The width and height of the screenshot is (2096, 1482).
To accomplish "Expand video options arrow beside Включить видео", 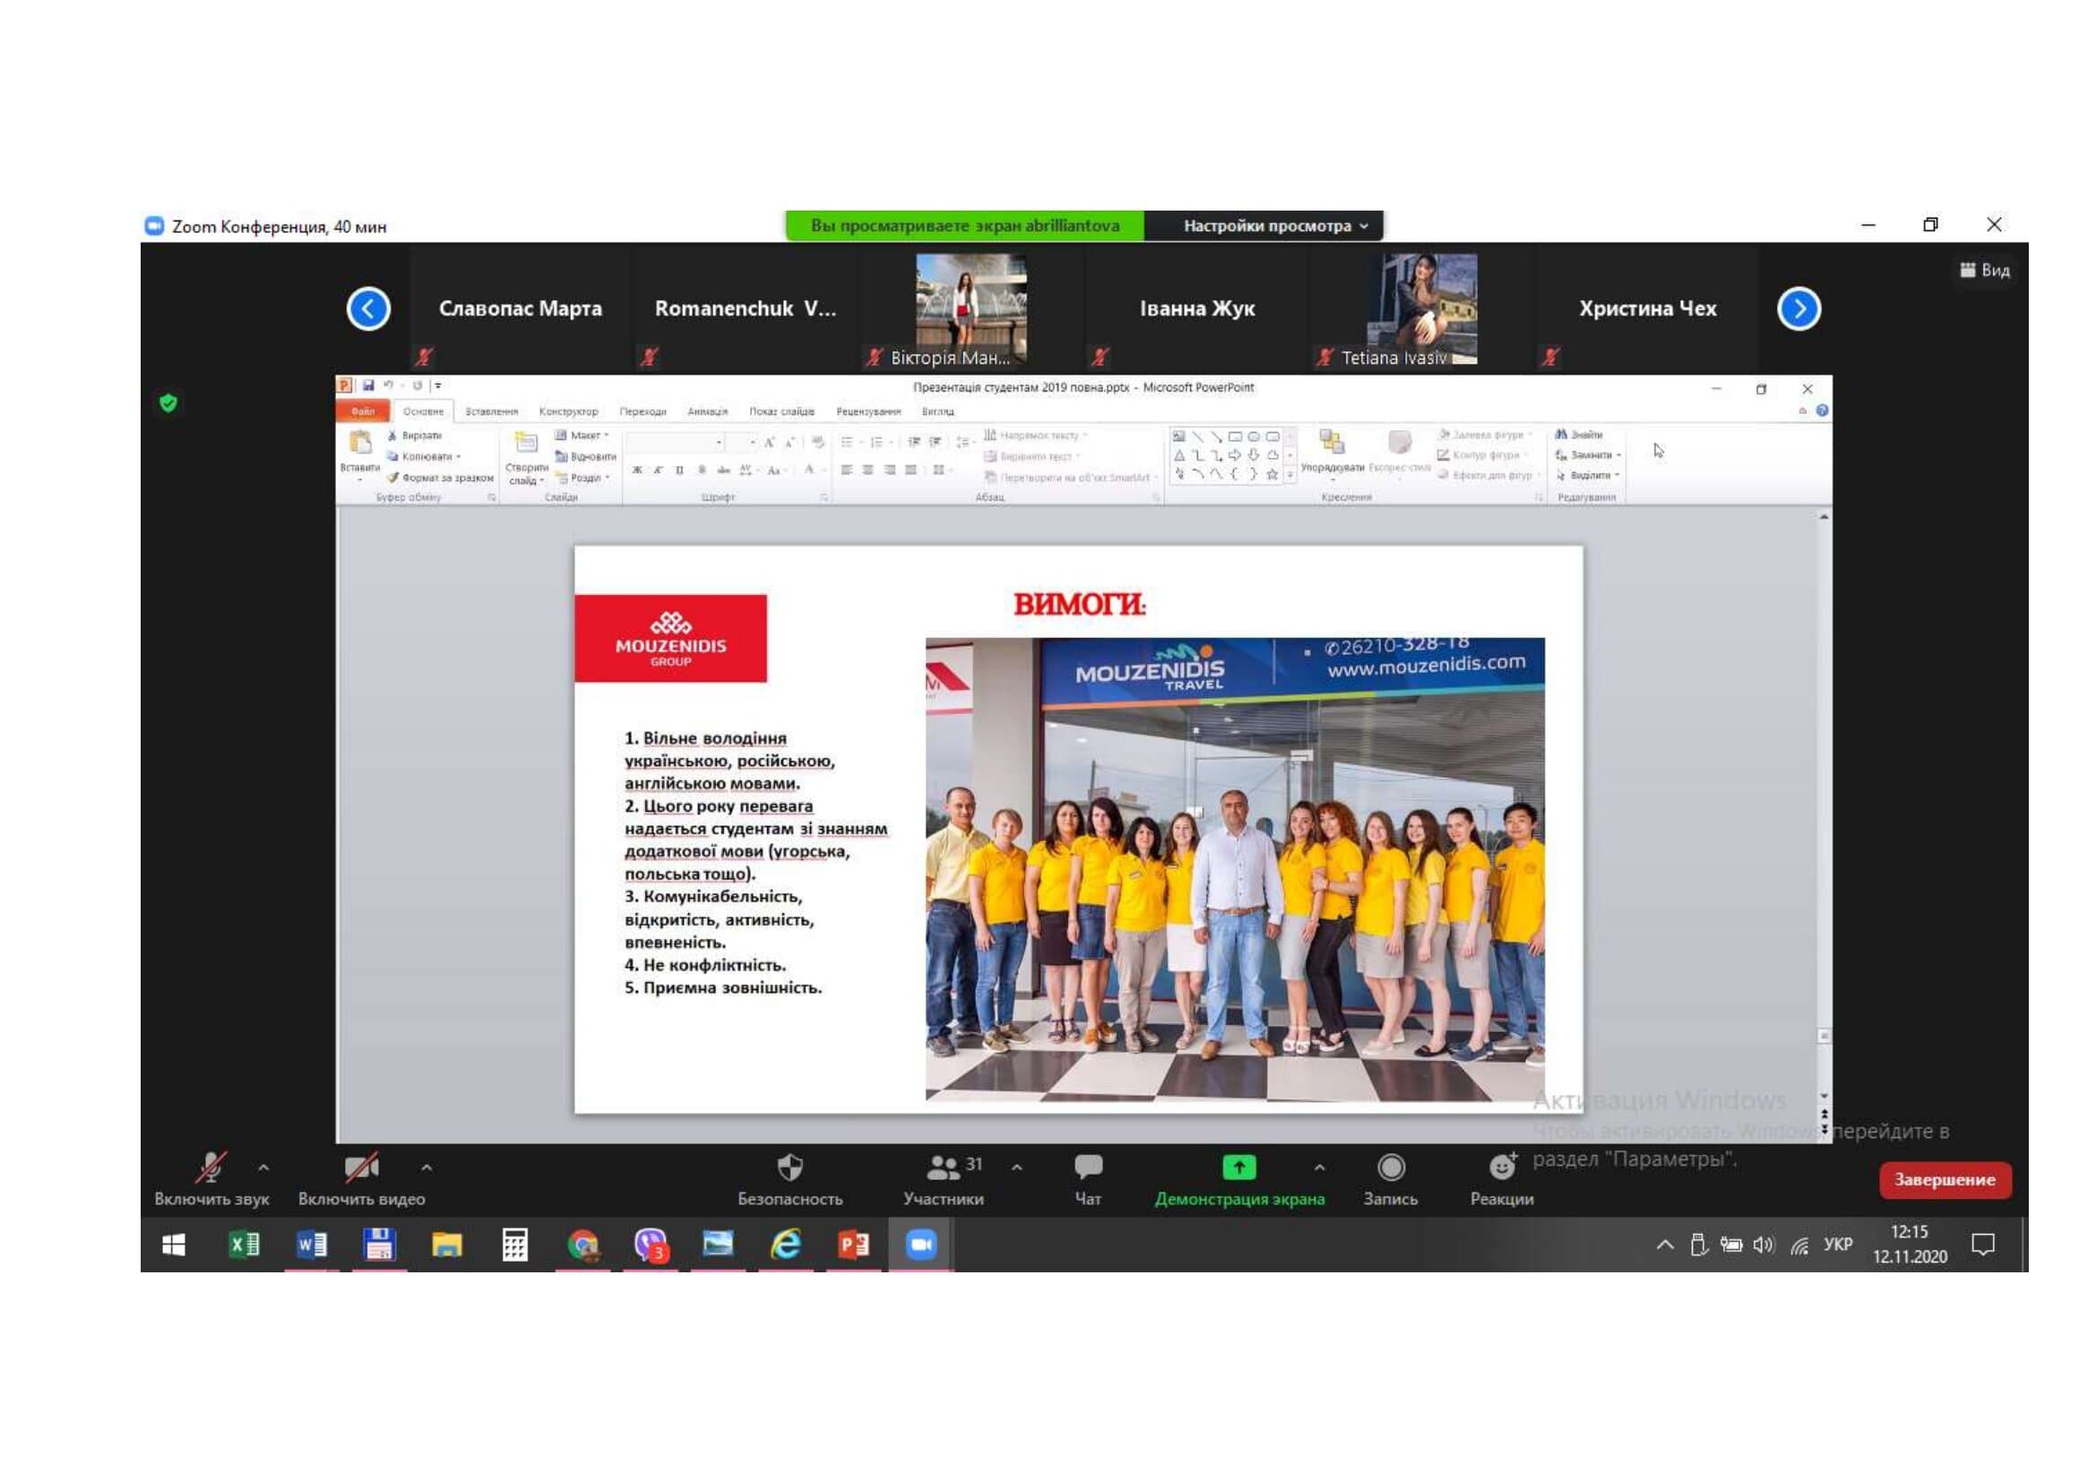I will [x=427, y=1168].
